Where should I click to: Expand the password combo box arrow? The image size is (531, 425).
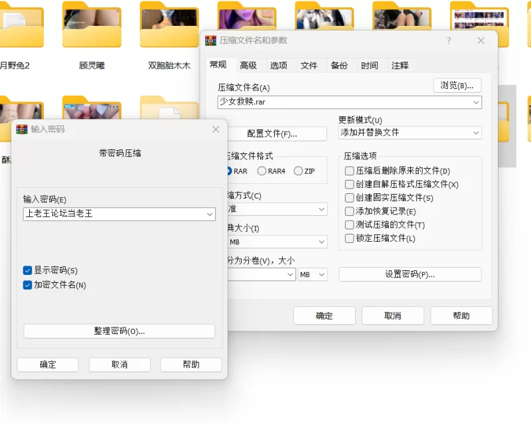210,214
